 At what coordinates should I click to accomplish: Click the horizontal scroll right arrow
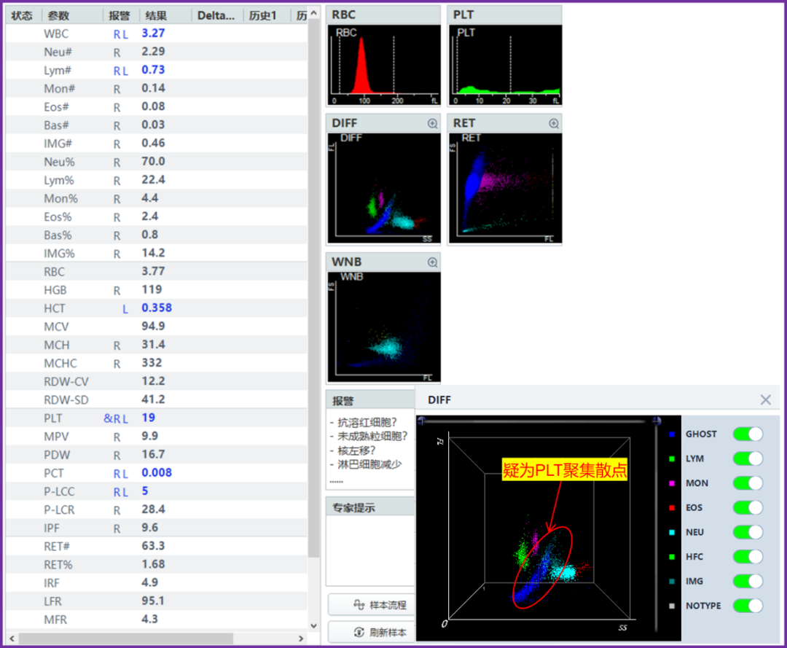coord(301,639)
